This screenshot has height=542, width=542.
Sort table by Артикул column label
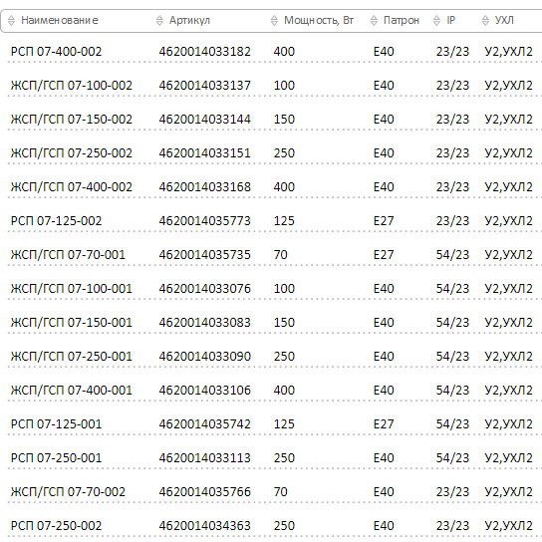point(189,20)
